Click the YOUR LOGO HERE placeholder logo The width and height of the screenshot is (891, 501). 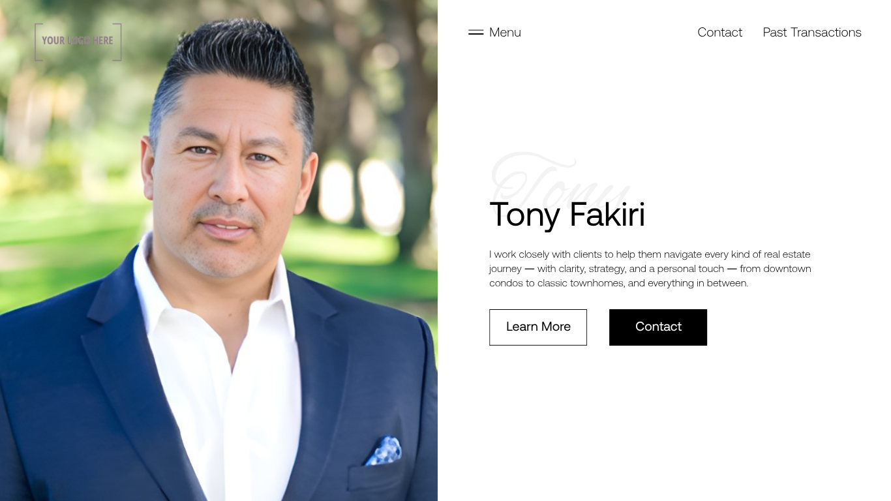pyautogui.click(x=78, y=42)
